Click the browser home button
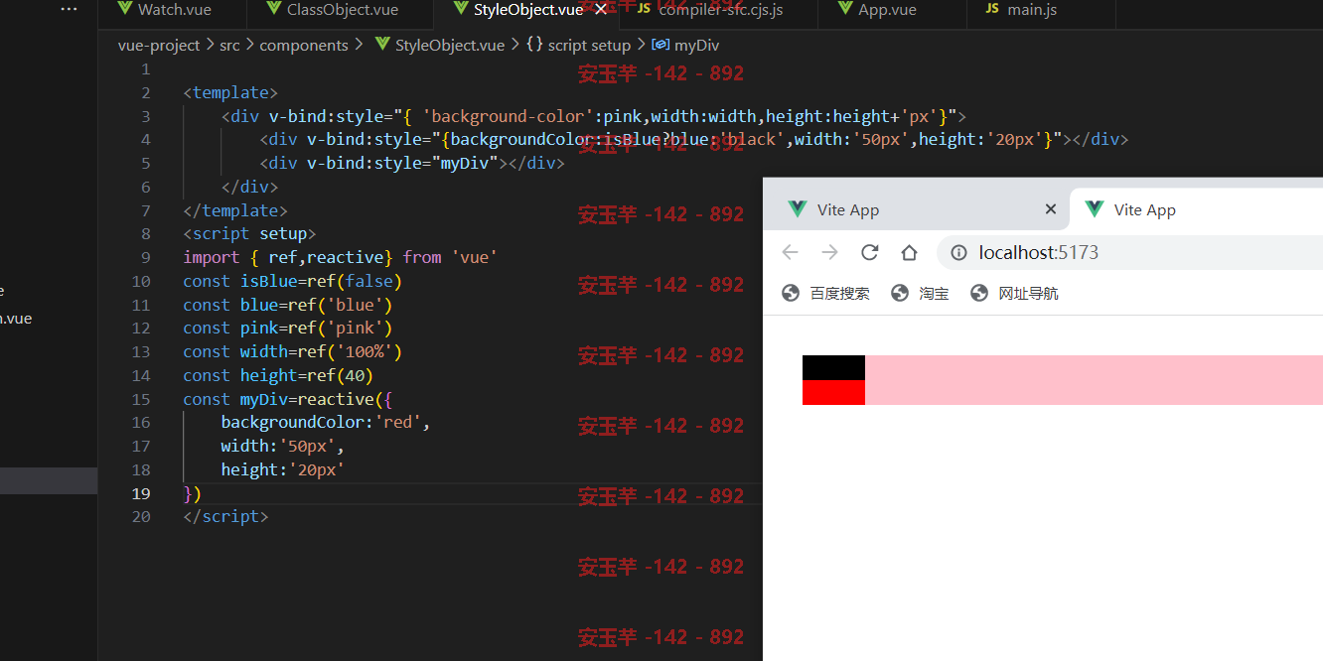 [909, 252]
